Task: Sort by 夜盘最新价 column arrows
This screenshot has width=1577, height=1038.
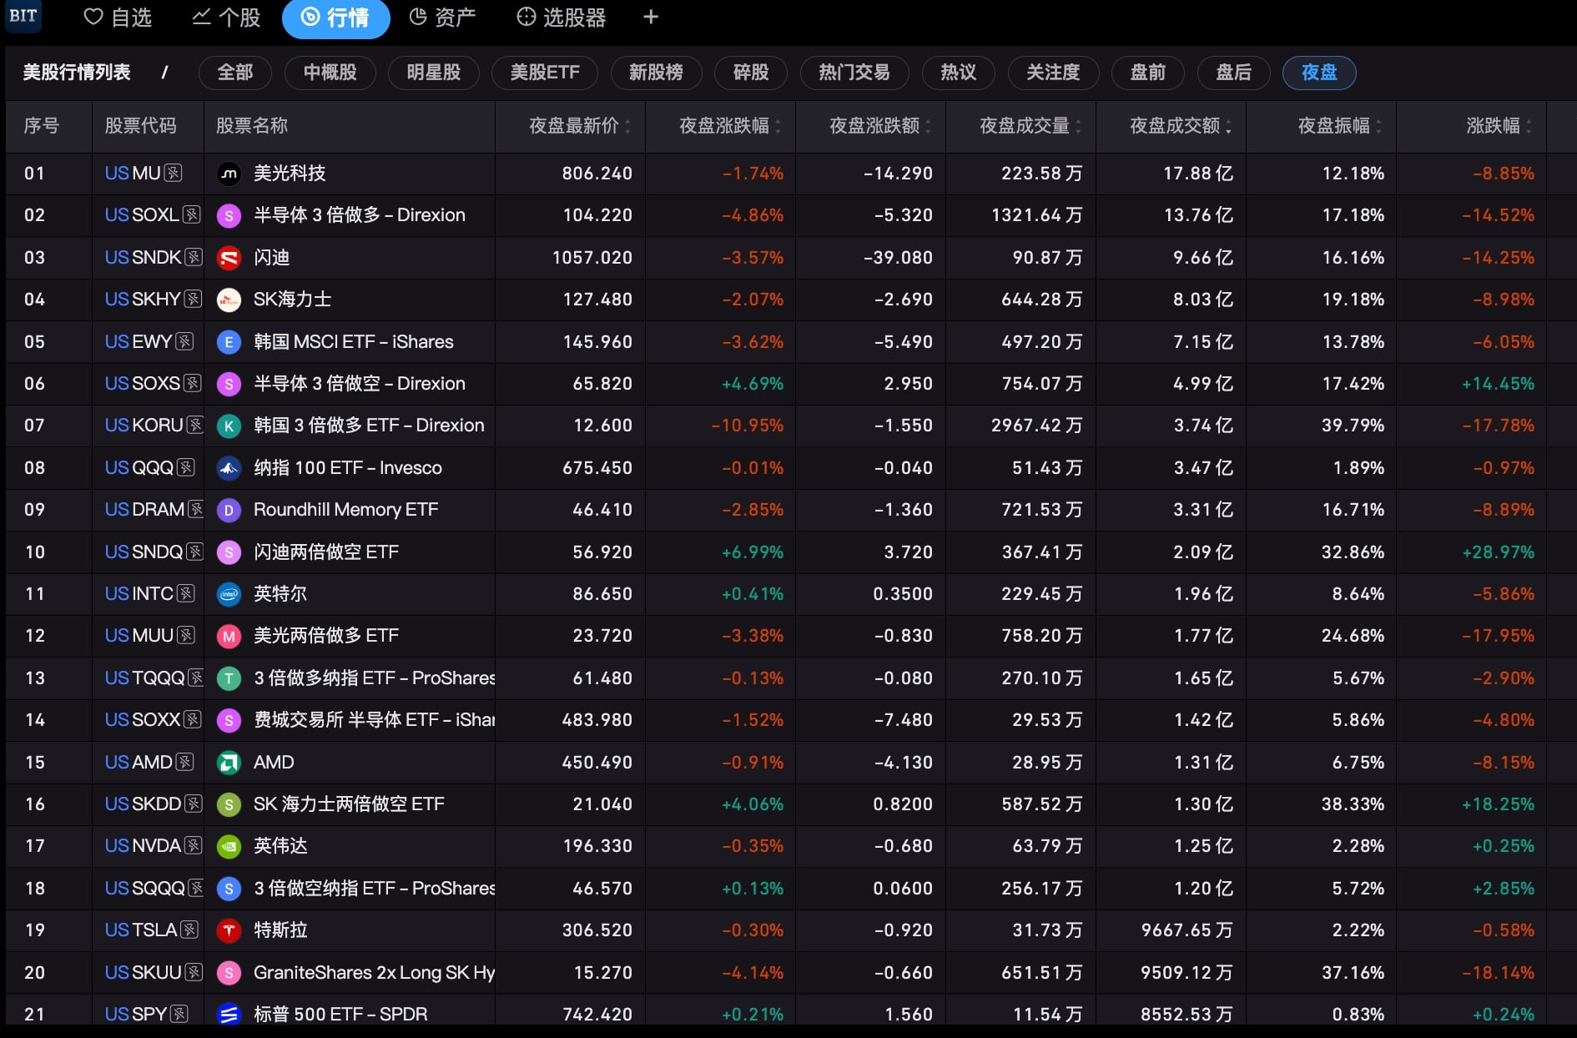Action: pyautogui.click(x=627, y=126)
